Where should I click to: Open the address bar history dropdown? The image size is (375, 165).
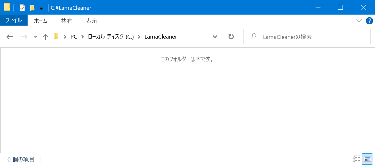tap(215, 37)
